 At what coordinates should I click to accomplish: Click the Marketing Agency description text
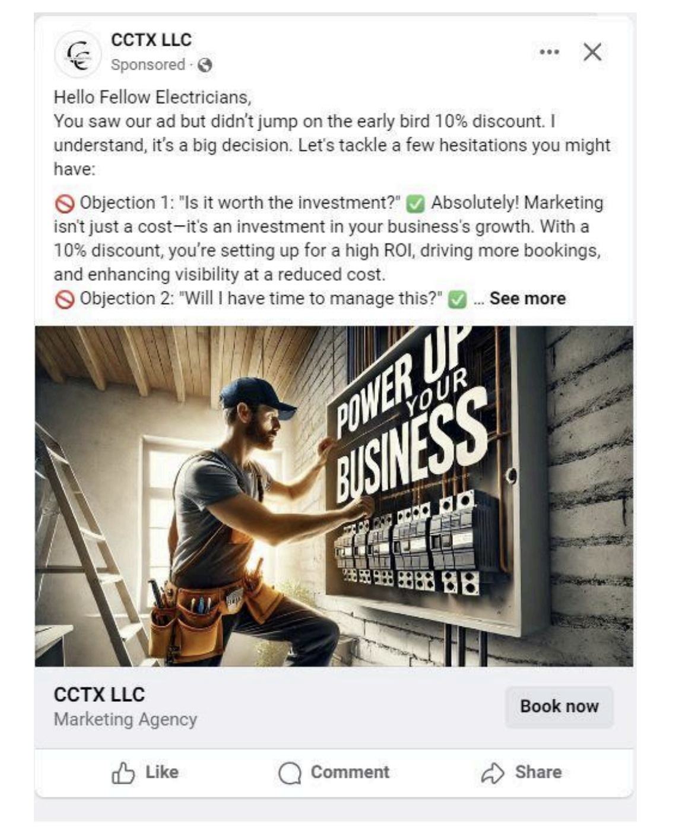[125, 720]
